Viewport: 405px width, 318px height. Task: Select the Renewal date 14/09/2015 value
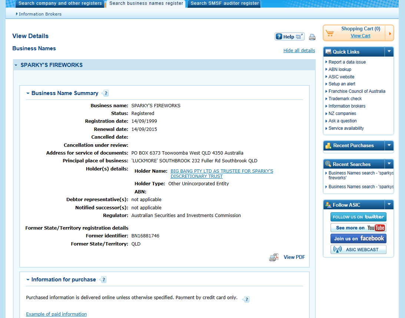[x=144, y=129]
